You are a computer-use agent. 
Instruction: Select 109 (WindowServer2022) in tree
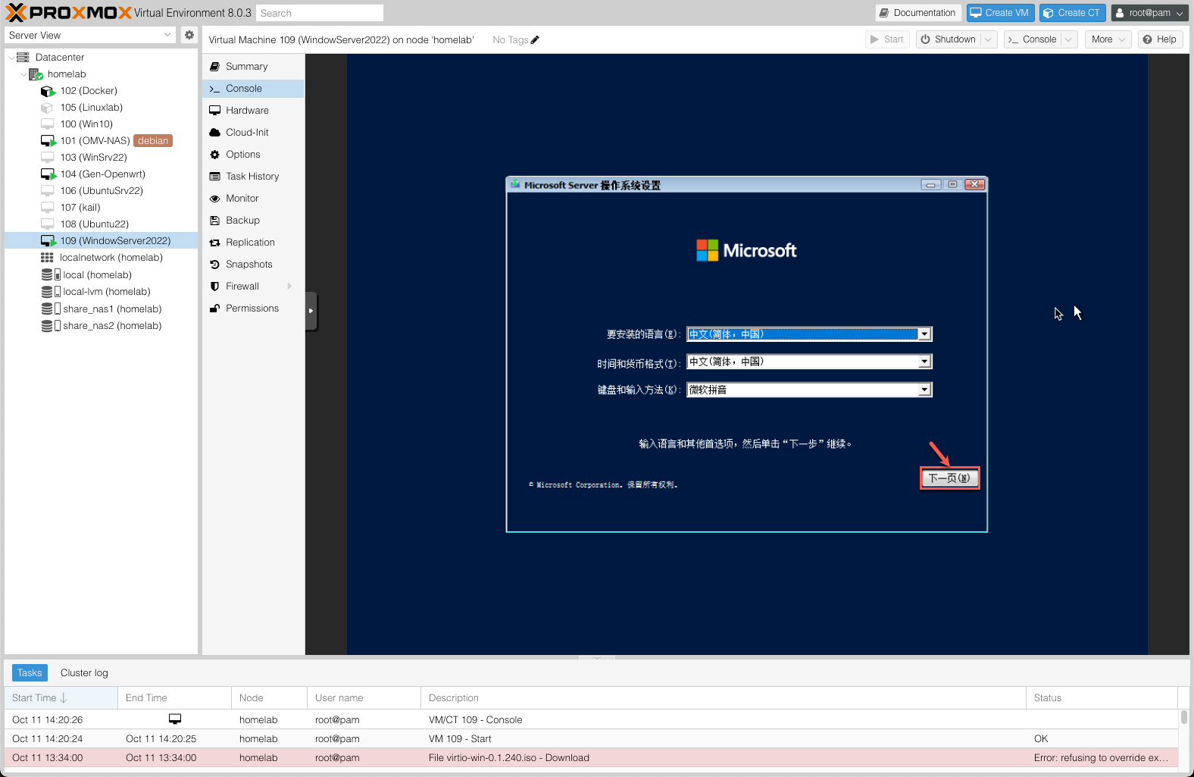(102, 241)
